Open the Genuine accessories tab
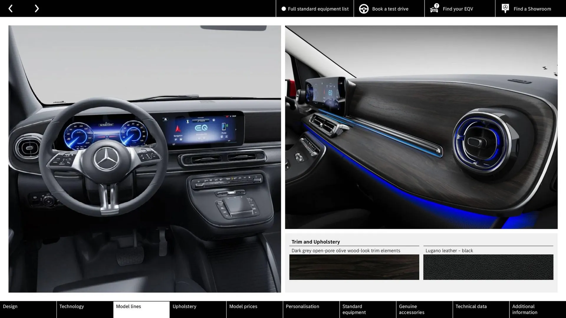This screenshot has height=318, width=566. pyautogui.click(x=412, y=309)
